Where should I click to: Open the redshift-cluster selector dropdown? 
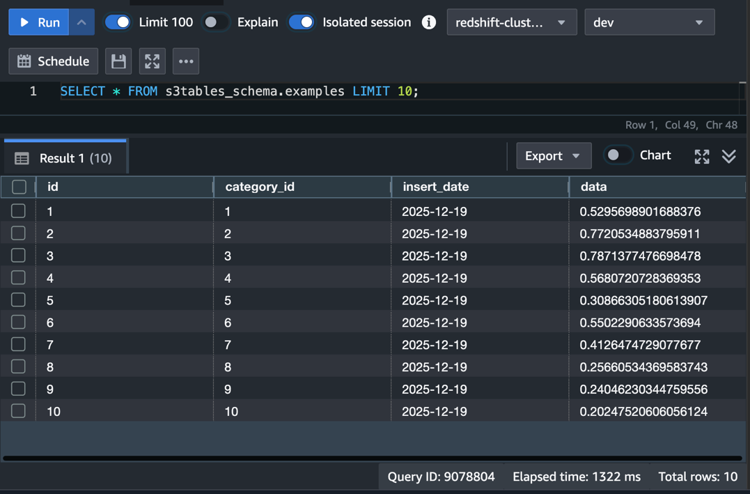[x=512, y=22]
